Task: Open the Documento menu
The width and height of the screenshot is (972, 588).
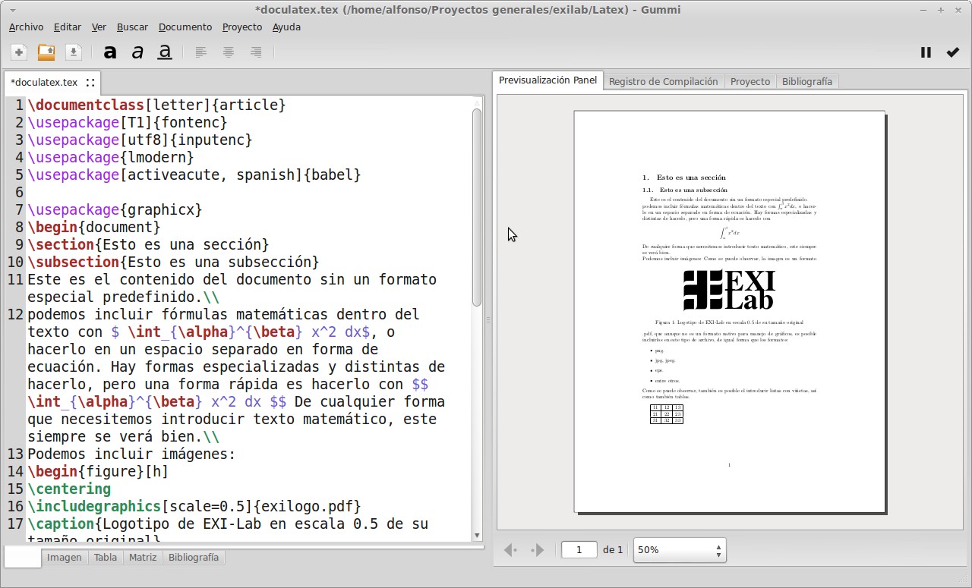Action: click(x=185, y=27)
